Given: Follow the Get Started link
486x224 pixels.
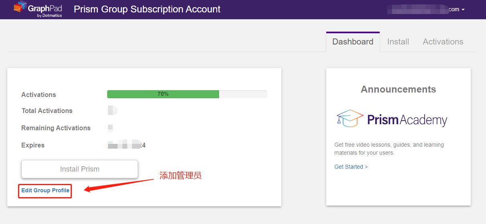Looking at the screenshot, I should tap(351, 167).
